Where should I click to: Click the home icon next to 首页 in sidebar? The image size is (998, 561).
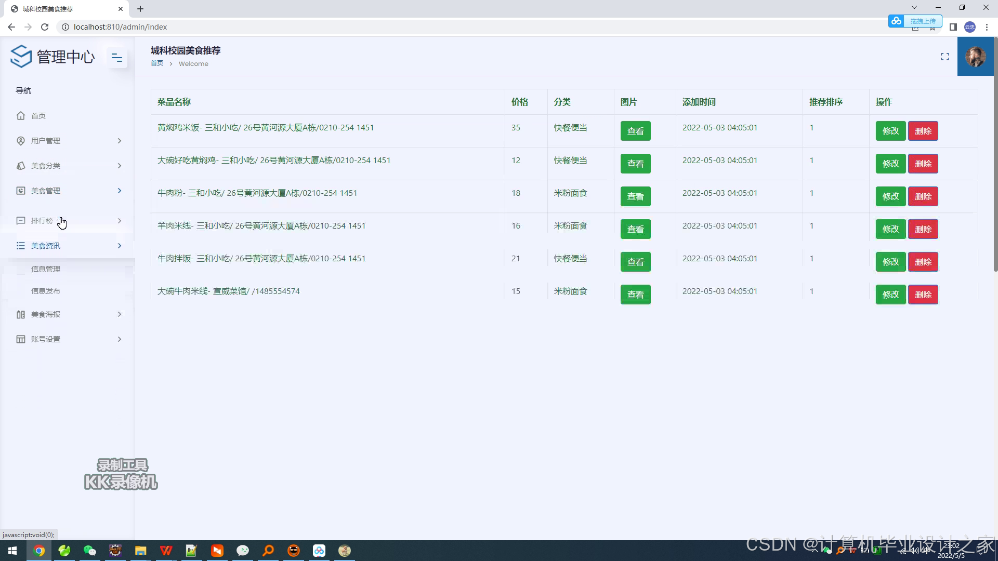(21, 116)
